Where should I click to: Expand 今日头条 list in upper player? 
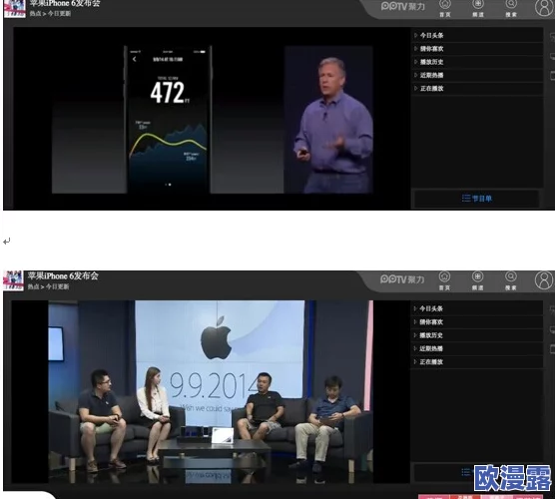(x=478, y=35)
